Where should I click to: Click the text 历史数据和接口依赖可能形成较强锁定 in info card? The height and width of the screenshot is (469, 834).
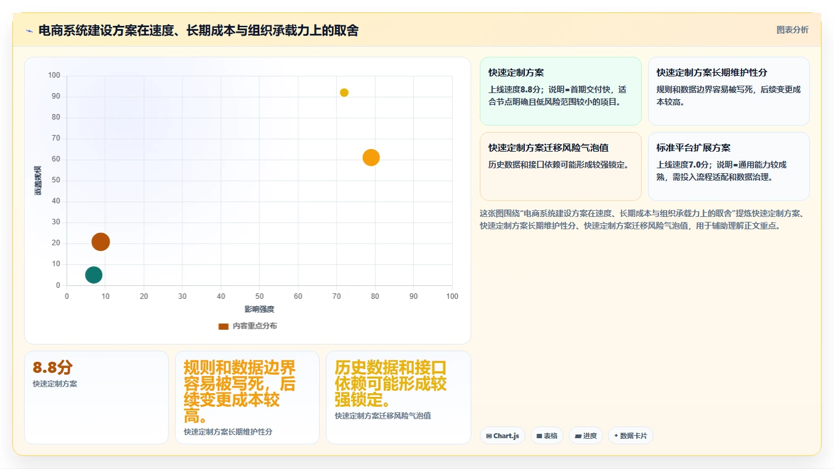click(x=559, y=165)
